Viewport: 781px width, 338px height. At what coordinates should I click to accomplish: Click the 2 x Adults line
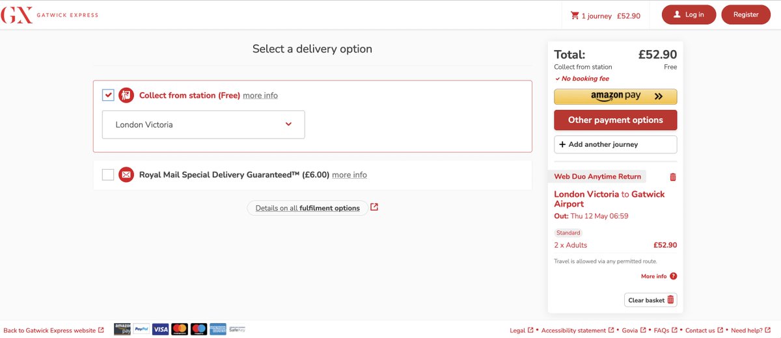571,246
